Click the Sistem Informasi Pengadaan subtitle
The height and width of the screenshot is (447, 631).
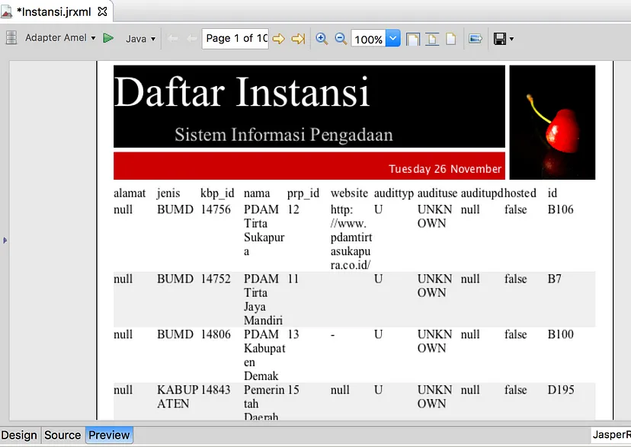pos(283,135)
